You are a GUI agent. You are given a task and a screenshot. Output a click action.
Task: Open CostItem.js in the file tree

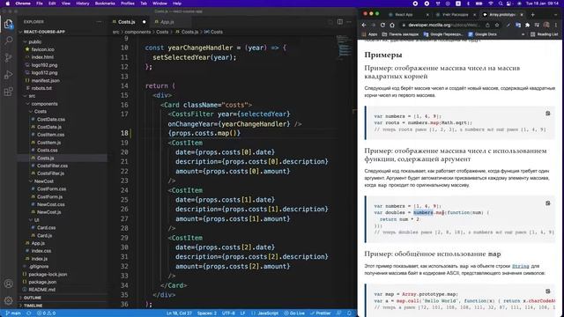(49, 143)
